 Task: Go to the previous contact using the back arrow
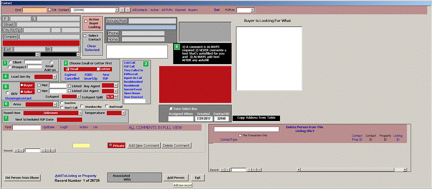click(x=122, y=9)
